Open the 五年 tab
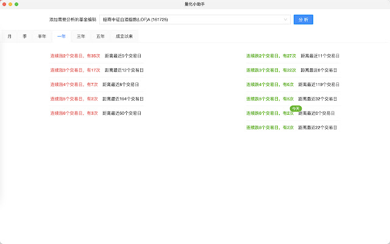 tap(100, 37)
